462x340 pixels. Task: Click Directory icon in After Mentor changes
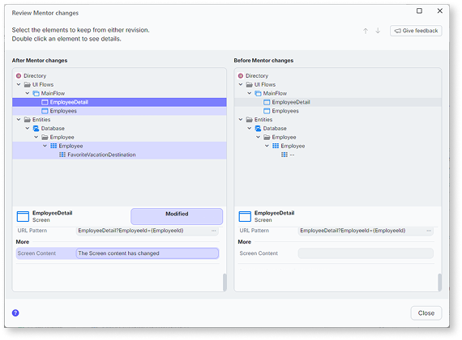click(19, 76)
